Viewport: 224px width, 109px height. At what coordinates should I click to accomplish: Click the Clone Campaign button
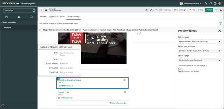(x=180, y=10)
